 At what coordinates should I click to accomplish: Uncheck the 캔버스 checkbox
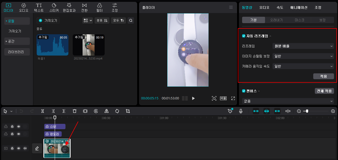tap(244, 91)
